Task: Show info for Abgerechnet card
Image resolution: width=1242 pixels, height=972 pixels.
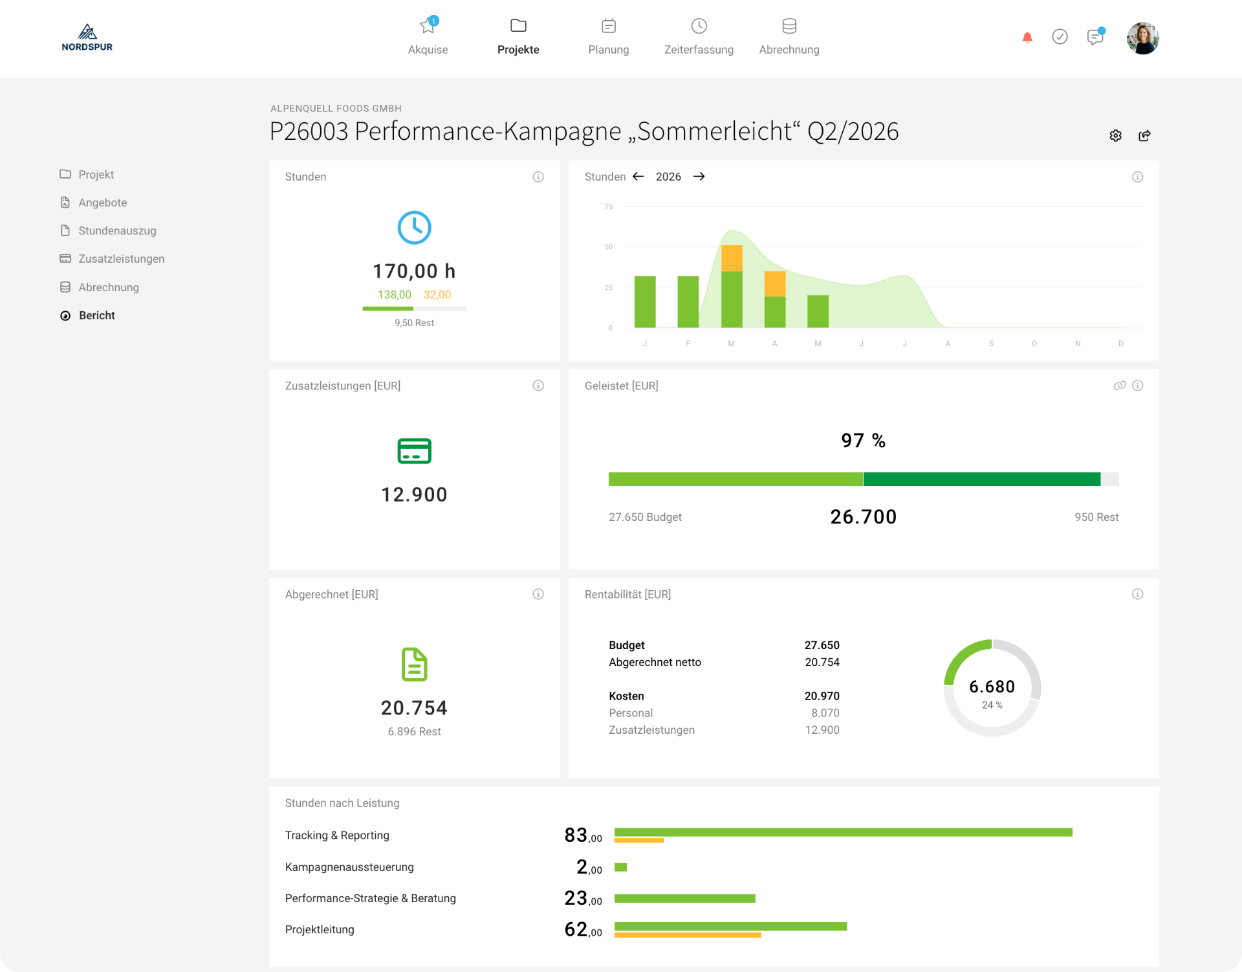Action: pos(538,594)
